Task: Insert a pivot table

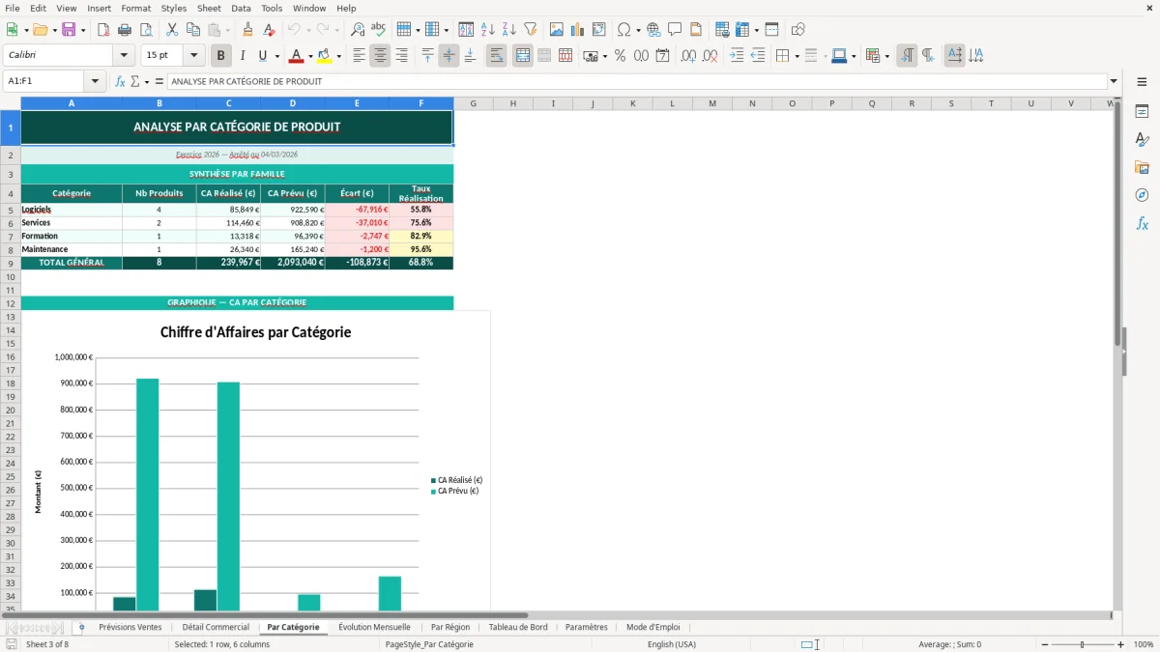Action: pos(599,30)
